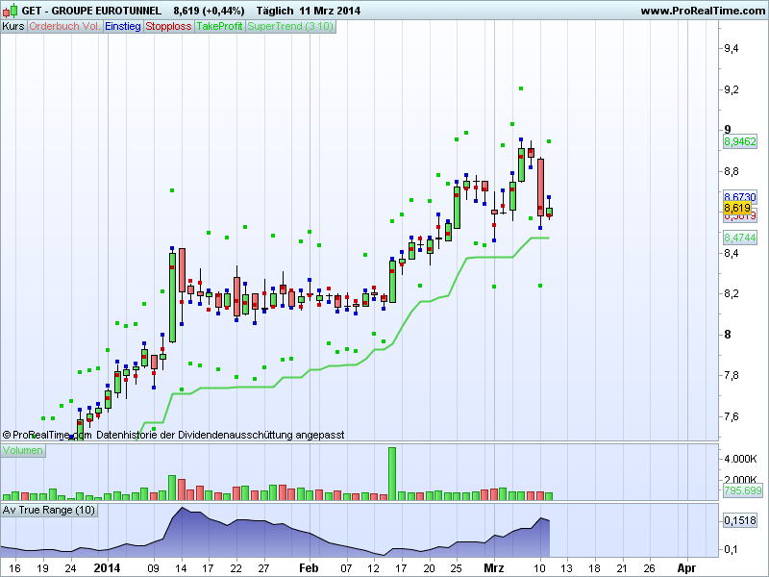
Task: Click the price change 8,619 (+0,44%)
Action: [x=209, y=11]
